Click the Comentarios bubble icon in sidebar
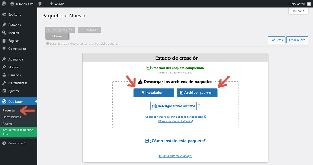The width and height of the screenshot is (313, 165). click(4, 49)
